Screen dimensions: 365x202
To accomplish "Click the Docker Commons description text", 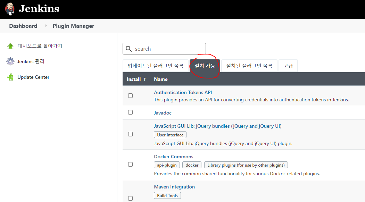I will pos(237,174).
